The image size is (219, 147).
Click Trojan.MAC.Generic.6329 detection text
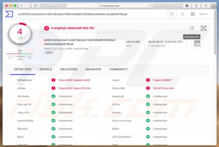(74, 80)
